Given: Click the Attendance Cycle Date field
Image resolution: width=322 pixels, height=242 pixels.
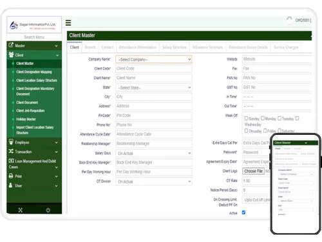Looking at the screenshot, I should click(x=154, y=134).
